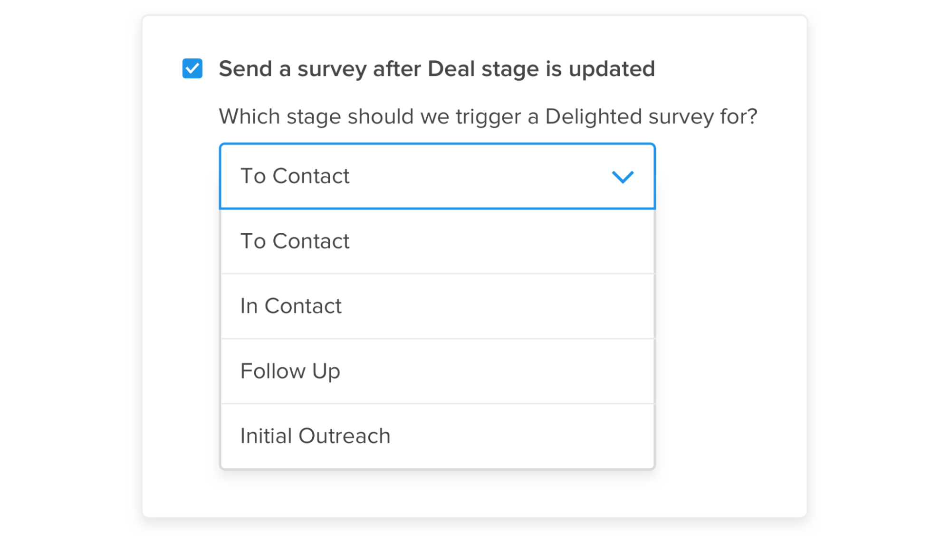The image size is (950, 551).
Task: Uncheck the blue survey checkbox
Action: (192, 69)
